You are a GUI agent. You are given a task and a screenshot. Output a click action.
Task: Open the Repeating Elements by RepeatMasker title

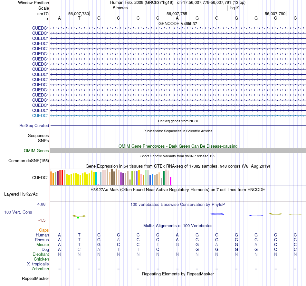(178, 274)
